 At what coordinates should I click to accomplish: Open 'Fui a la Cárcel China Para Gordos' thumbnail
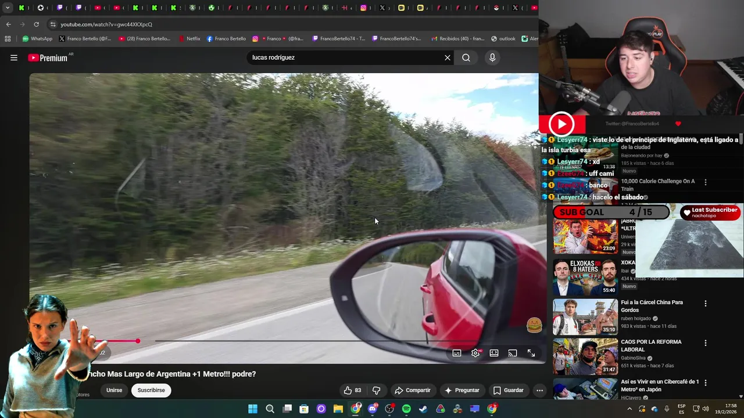point(585,316)
